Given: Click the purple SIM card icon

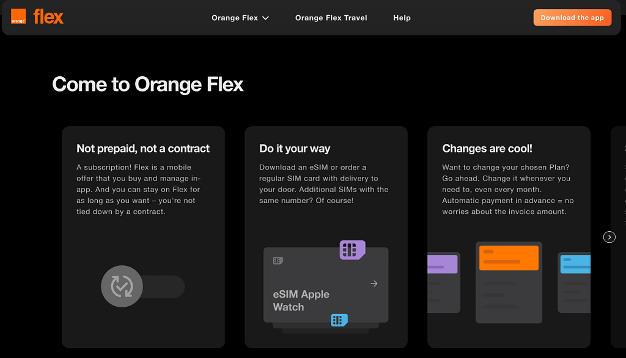Looking at the screenshot, I should (x=353, y=249).
